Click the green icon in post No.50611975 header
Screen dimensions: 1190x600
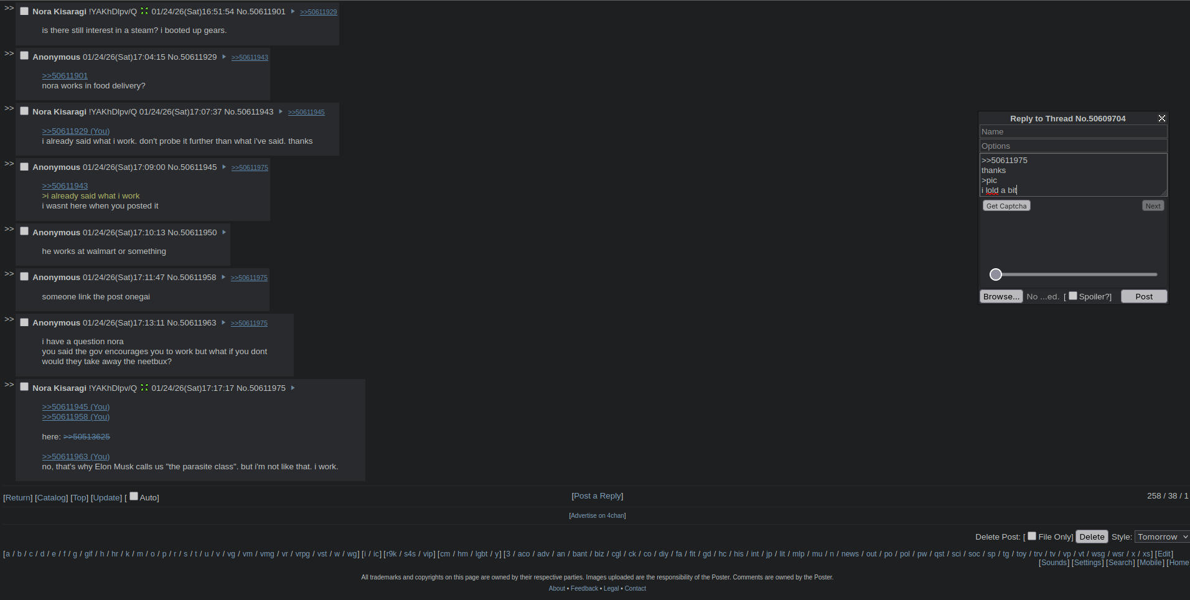click(144, 388)
